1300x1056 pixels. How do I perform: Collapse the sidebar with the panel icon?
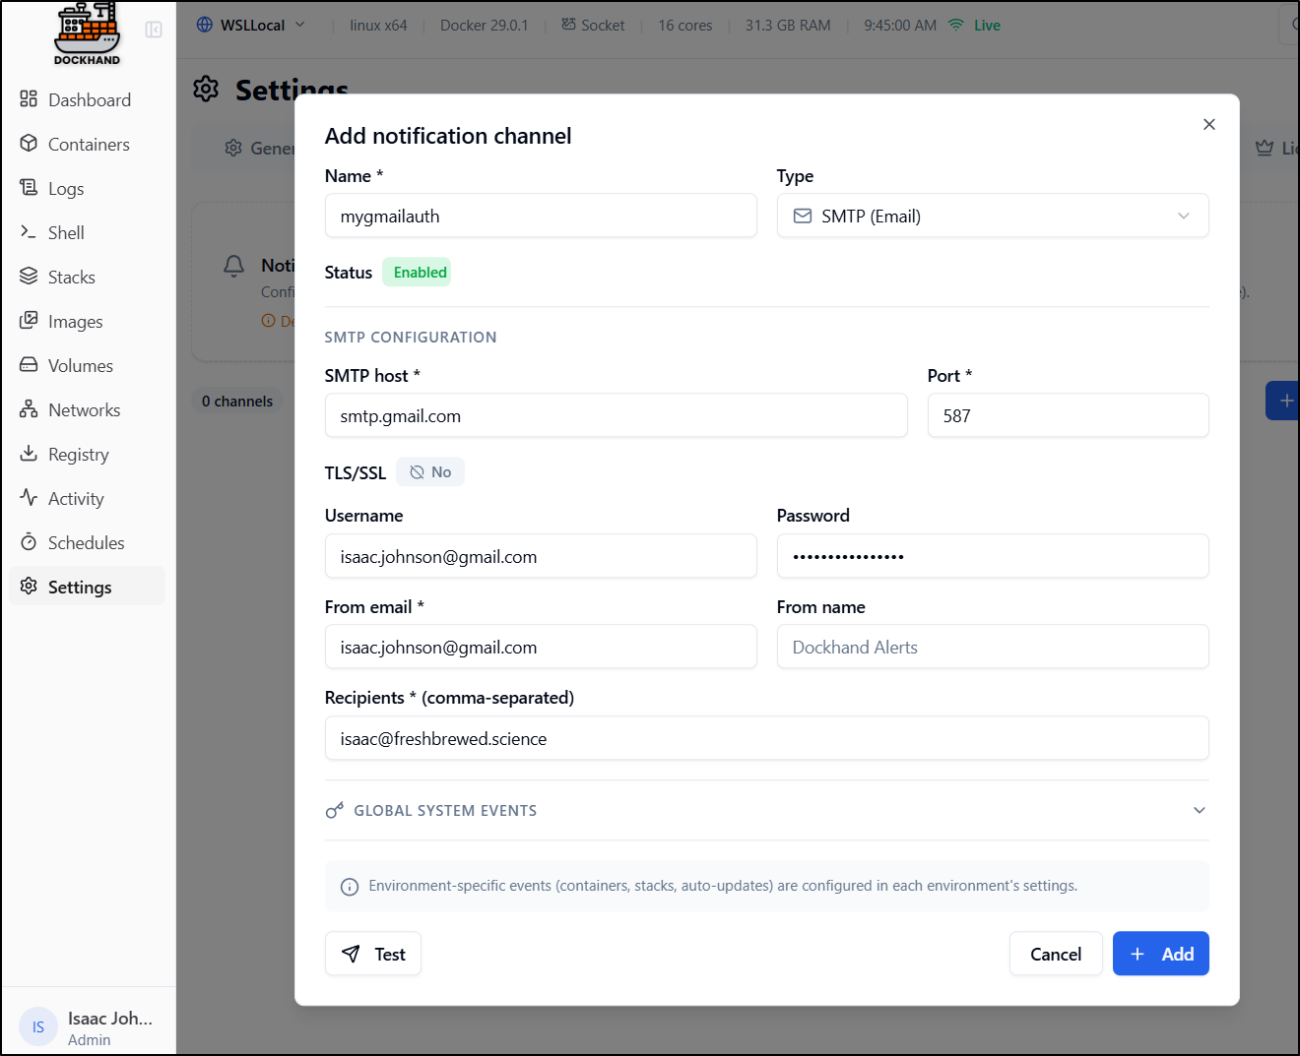click(154, 30)
